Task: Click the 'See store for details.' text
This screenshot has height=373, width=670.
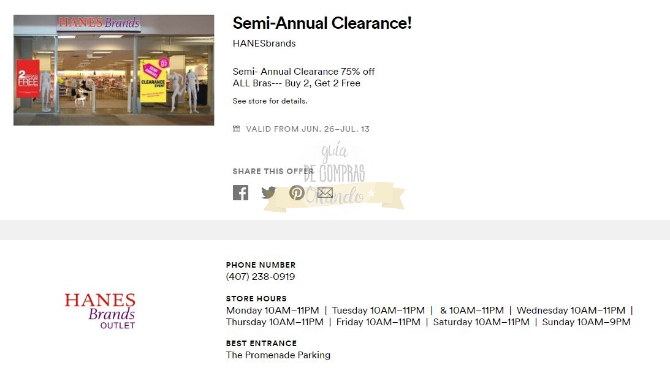Action: click(x=270, y=101)
